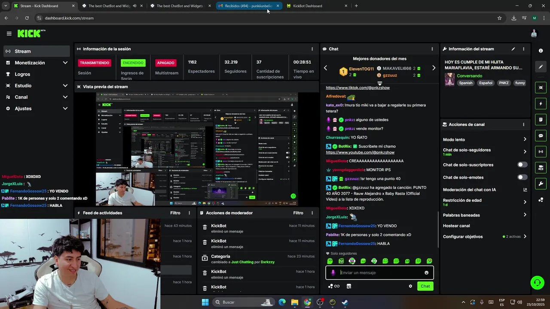Open Chat panel three-dot menu
Viewport: 550px width, 309px height.
coord(432,49)
